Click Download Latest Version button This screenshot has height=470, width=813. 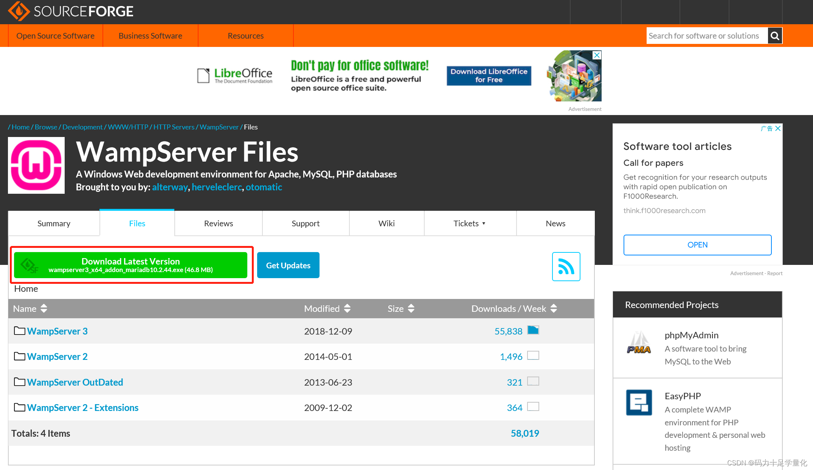131,265
